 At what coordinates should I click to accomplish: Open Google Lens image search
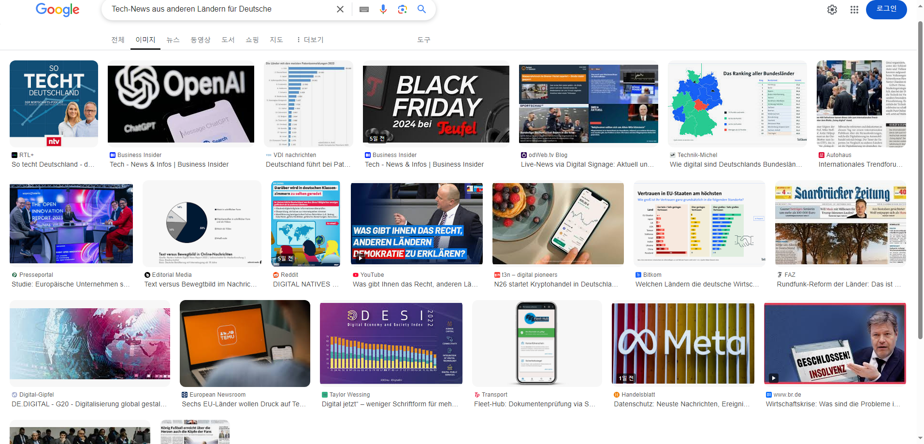(403, 9)
